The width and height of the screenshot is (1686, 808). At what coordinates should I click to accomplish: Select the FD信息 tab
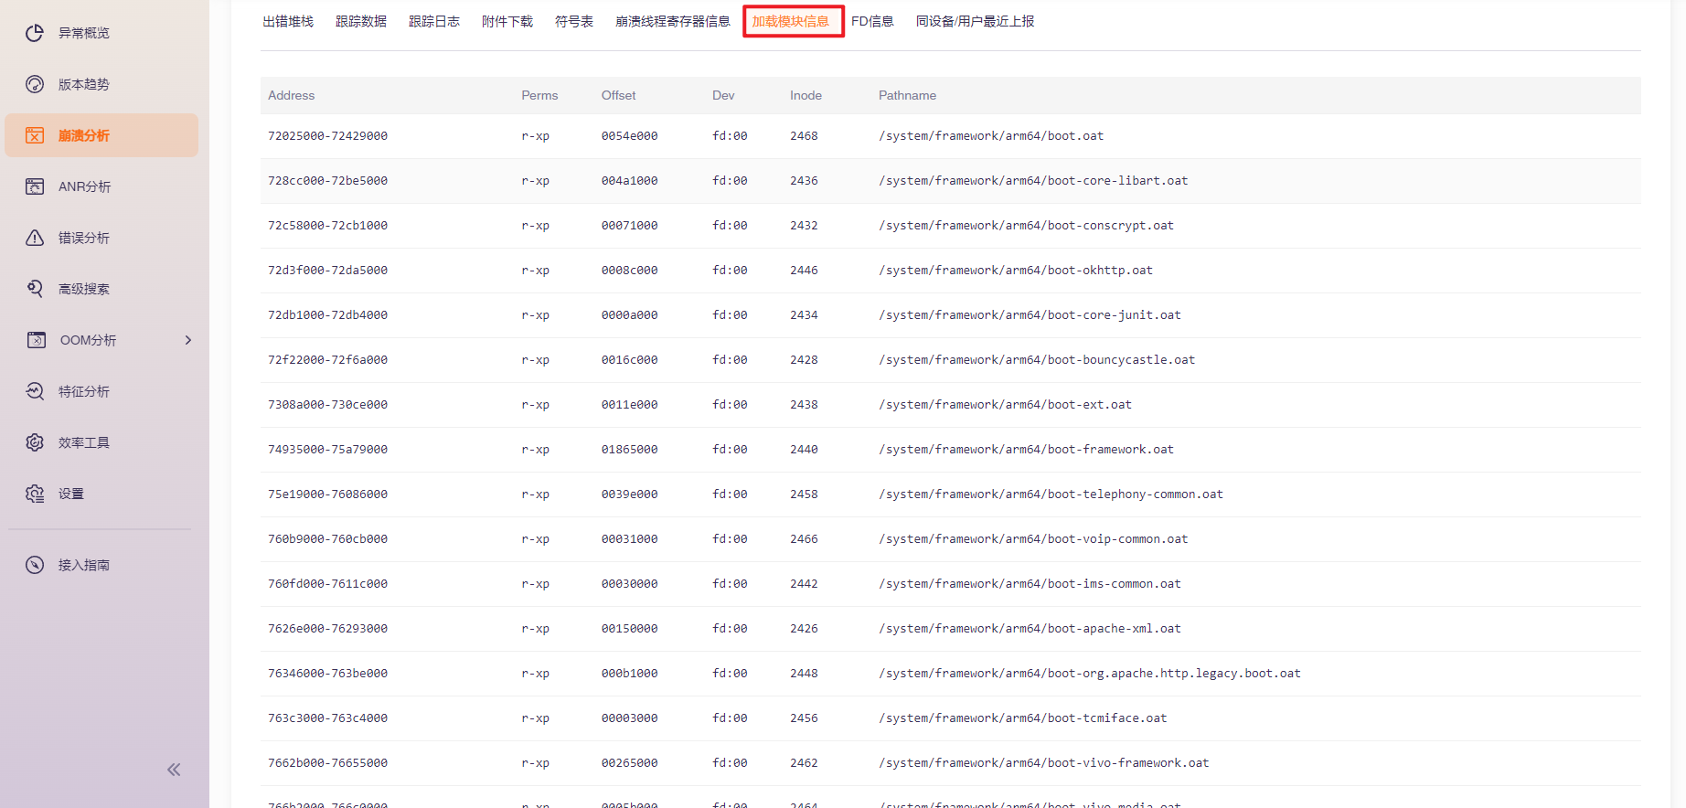coord(871,21)
